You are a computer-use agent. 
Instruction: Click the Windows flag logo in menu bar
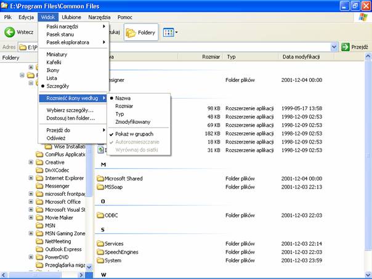click(363, 17)
